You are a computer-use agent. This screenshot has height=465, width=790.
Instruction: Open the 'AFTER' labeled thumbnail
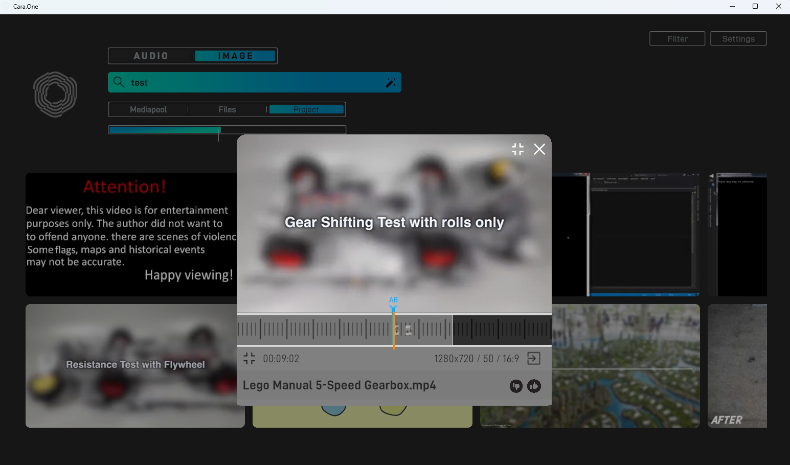[x=737, y=366]
